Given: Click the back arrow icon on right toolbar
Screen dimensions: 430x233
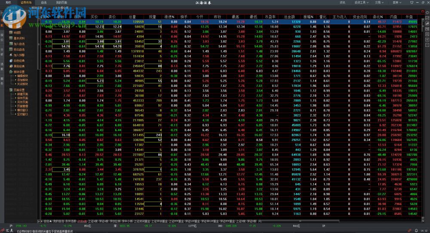Looking at the screenshot, I should (x=427, y=12).
